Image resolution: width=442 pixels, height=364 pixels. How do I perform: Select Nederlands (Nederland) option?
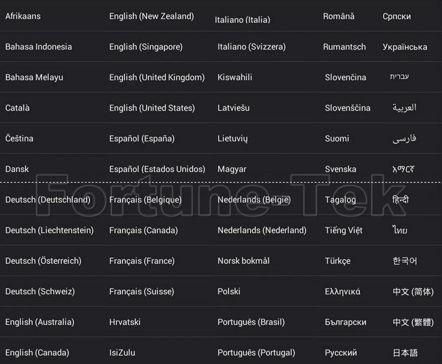(262, 230)
